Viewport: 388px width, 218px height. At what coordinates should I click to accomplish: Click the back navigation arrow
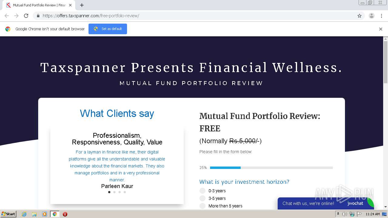7,16
